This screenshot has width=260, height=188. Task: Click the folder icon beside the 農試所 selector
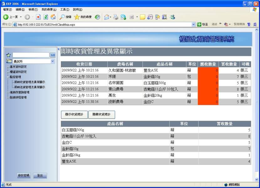point(9,61)
